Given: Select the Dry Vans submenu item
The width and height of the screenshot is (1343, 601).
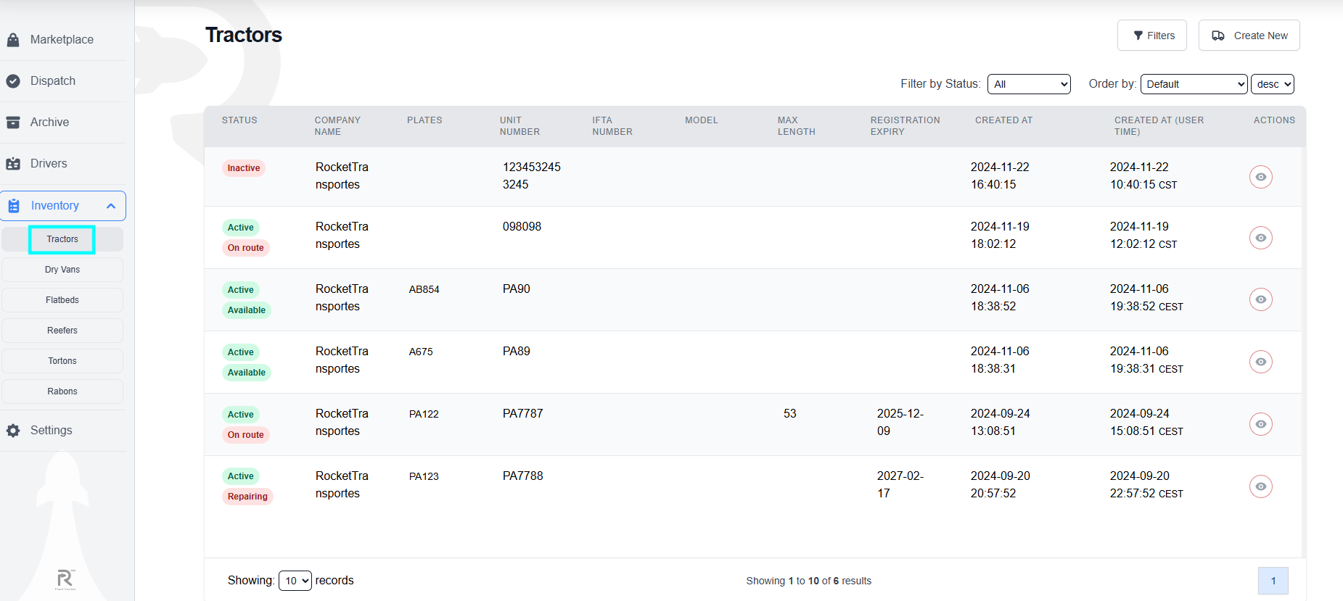Looking at the screenshot, I should point(62,270).
